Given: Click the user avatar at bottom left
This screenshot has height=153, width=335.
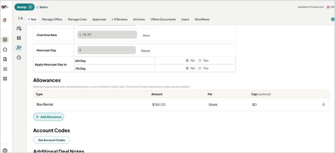Looking at the screenshot, I should [5, 151].
